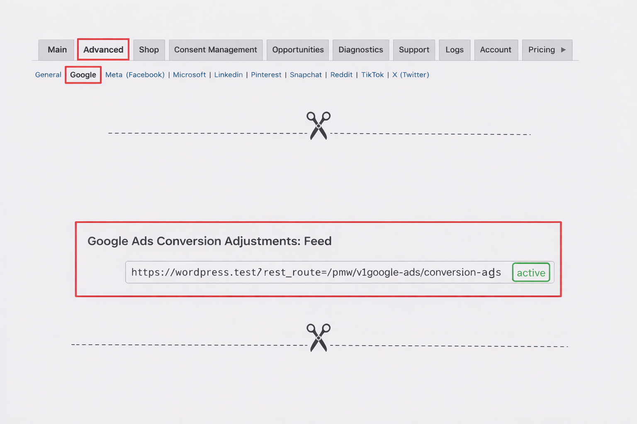Open the Opportunities tab
Screen dimensions: 637x424
pos(298,50)
